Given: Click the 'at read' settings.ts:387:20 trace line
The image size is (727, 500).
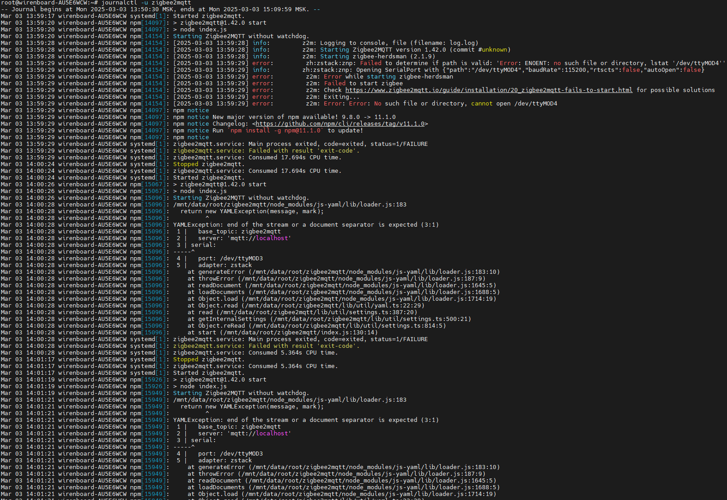Looking at the screenshot, I should point(302,312).
